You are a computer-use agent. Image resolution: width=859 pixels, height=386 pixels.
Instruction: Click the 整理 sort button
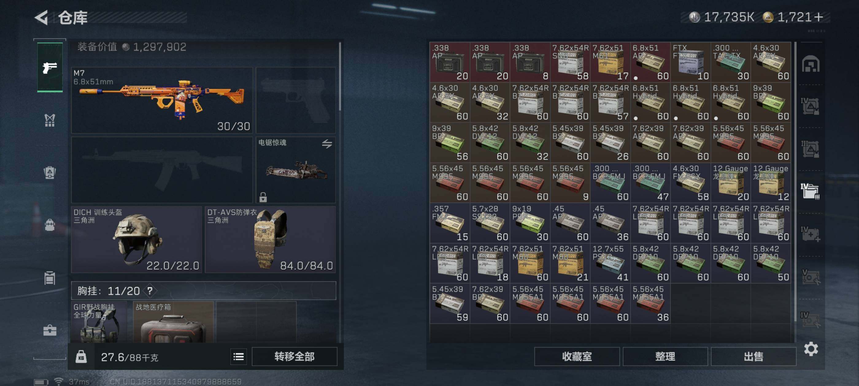(x=665, y=357)
